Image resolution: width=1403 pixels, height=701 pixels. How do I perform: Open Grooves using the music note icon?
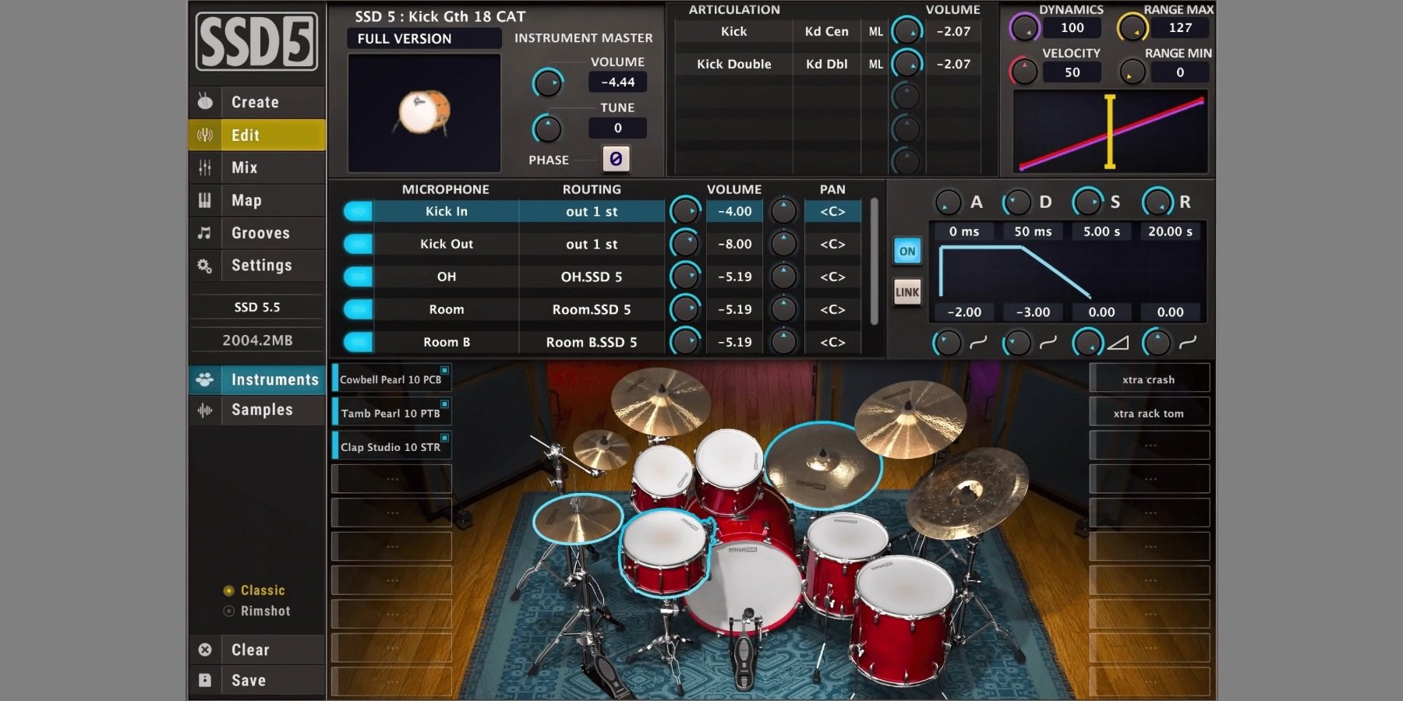coord(204,232)
